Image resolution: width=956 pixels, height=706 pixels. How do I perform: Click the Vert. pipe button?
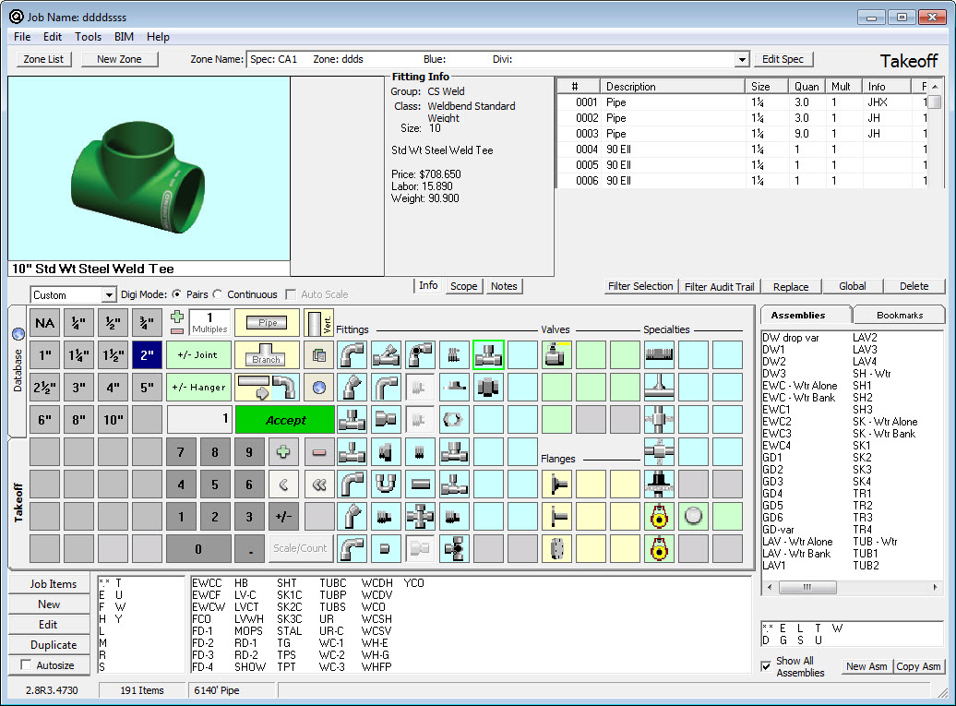click(318, 323)
